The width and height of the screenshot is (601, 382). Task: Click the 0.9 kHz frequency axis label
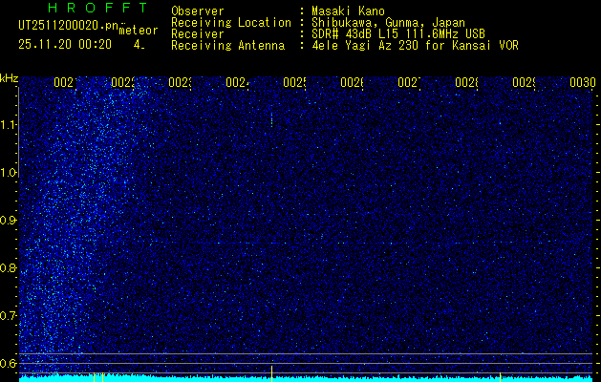(x=8, y=221)
